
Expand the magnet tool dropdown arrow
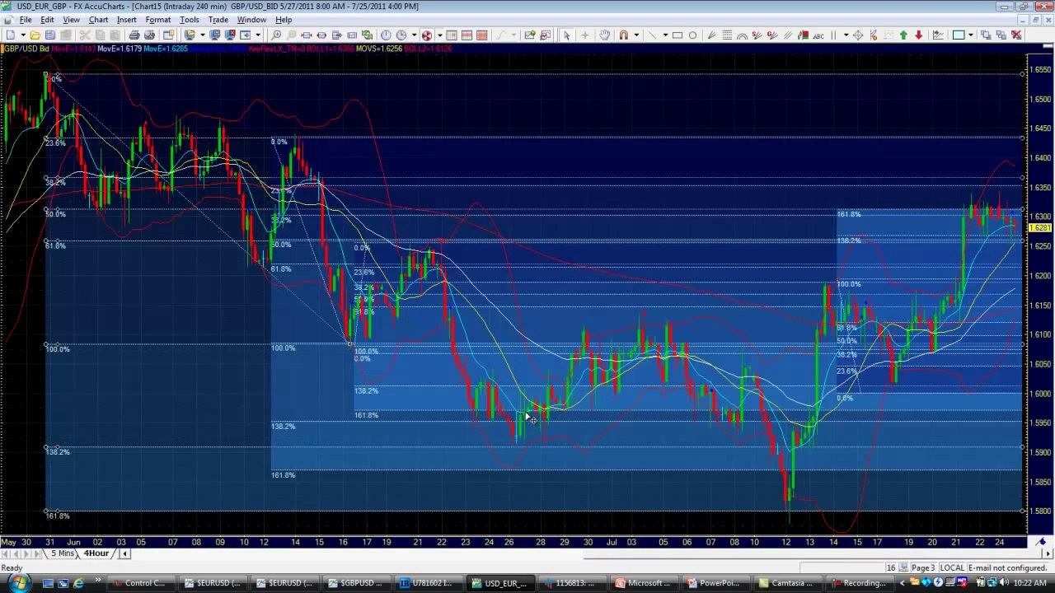pos(635,35)
